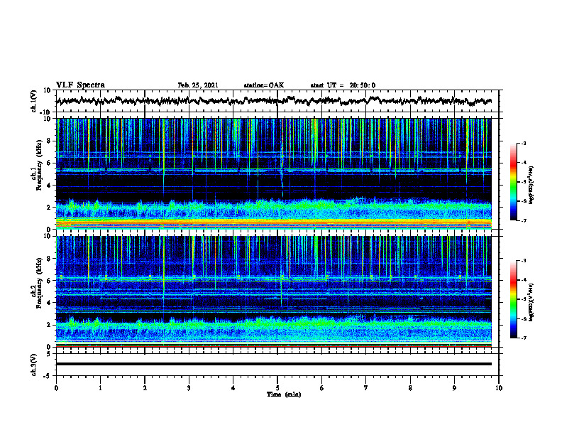Click the 'ch.3(V)' axis label

pos(34,365)
